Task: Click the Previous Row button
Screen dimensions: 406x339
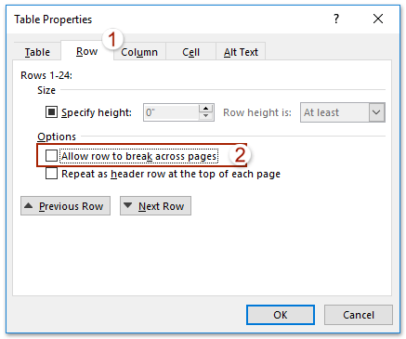Action: click(65, 205)
